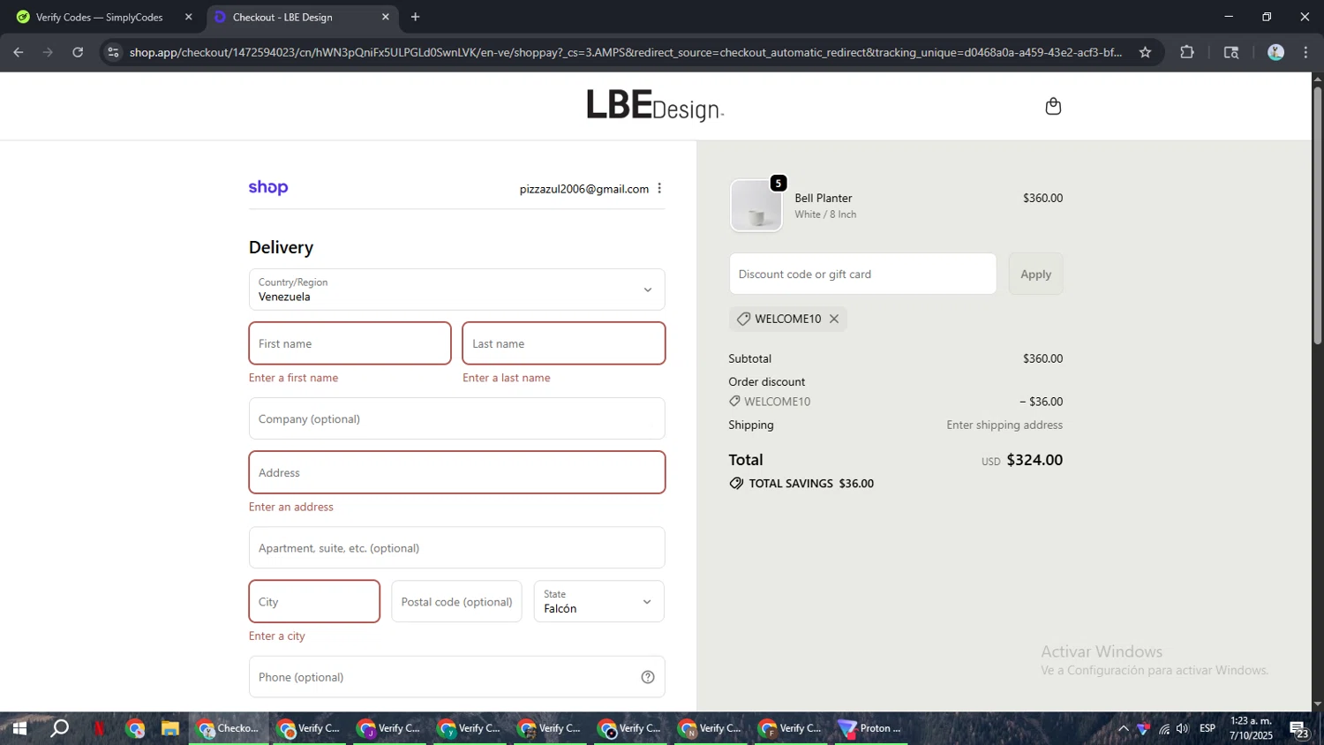Open the account options three-dot menu

point(659,188)
